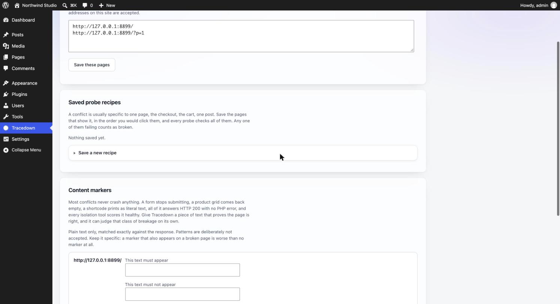Click the Posts pushpin icon
Viewport: 560px width, 304px height.
click(6, 34)
